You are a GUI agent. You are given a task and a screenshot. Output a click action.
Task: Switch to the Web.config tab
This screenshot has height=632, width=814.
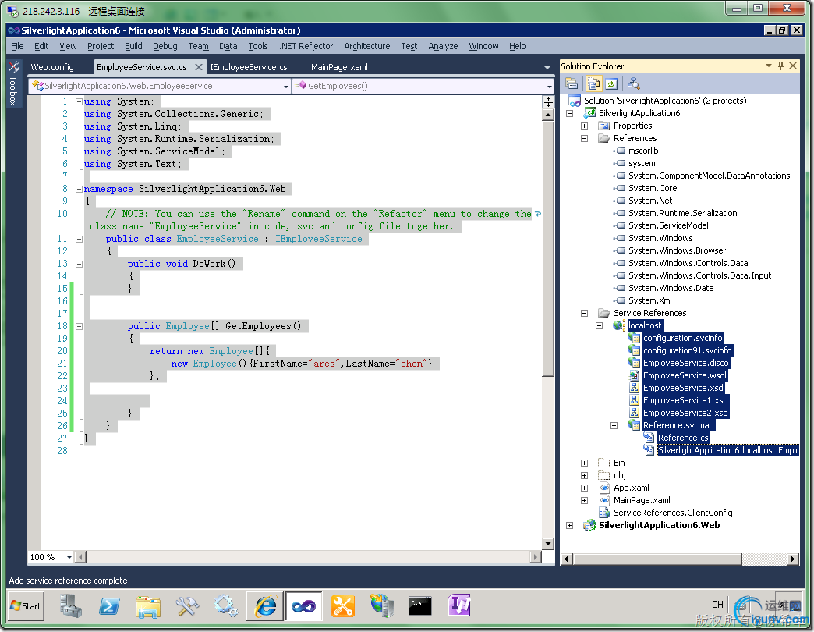[x=52, y=67]
